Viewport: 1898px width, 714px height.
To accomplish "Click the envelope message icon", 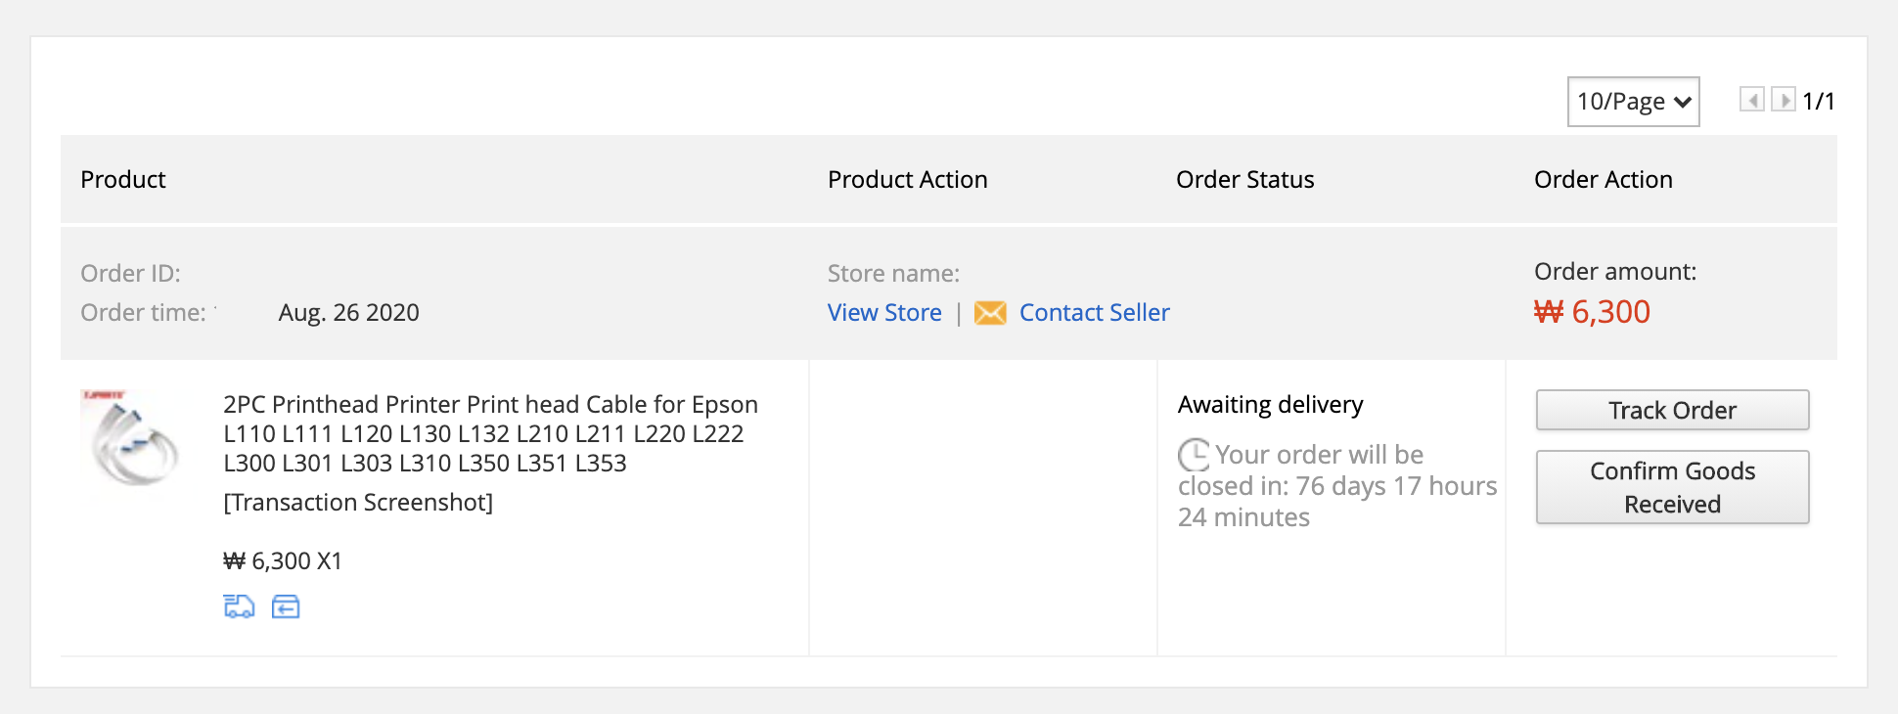I will pyautogui.click(x=990, y=313).
